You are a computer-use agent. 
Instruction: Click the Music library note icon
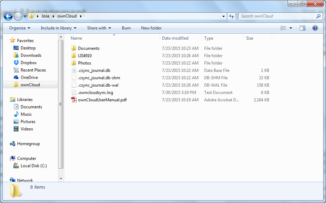pos(16,114)
